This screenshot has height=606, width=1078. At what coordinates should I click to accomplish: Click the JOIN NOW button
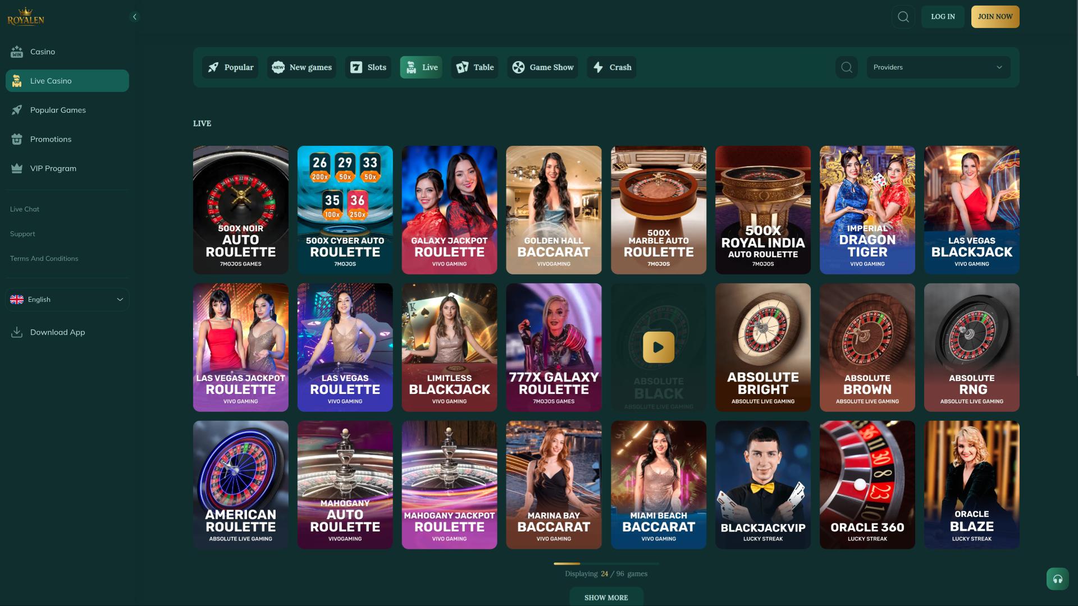(995, 17)
